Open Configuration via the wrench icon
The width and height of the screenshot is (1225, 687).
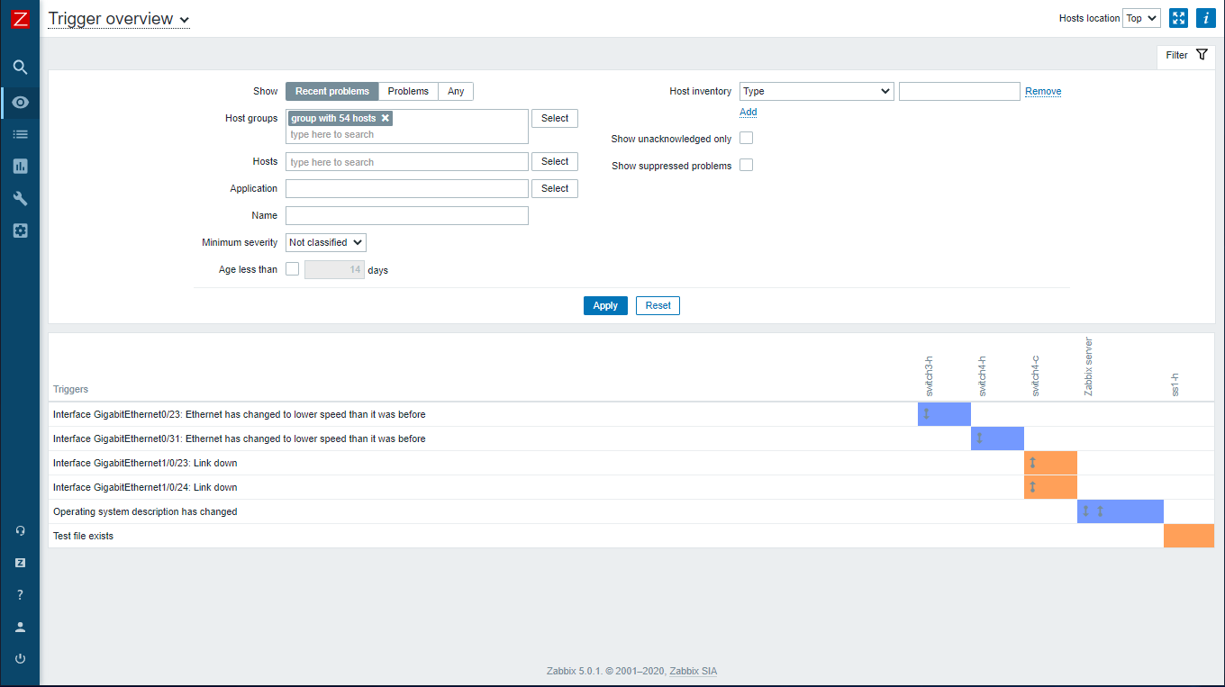(x=20, y=198)
